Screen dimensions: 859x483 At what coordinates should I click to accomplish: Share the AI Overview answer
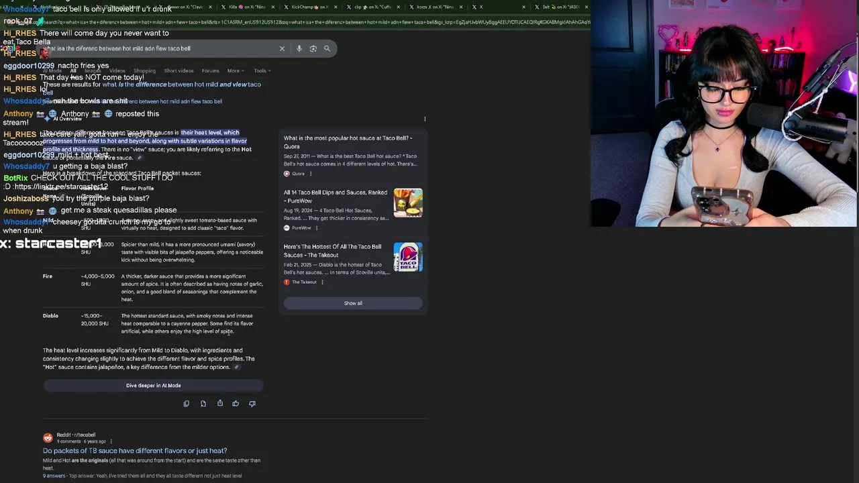tap(219, 403)
